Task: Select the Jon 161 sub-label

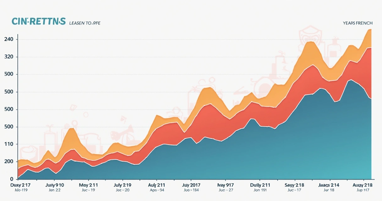Action: 260,190
